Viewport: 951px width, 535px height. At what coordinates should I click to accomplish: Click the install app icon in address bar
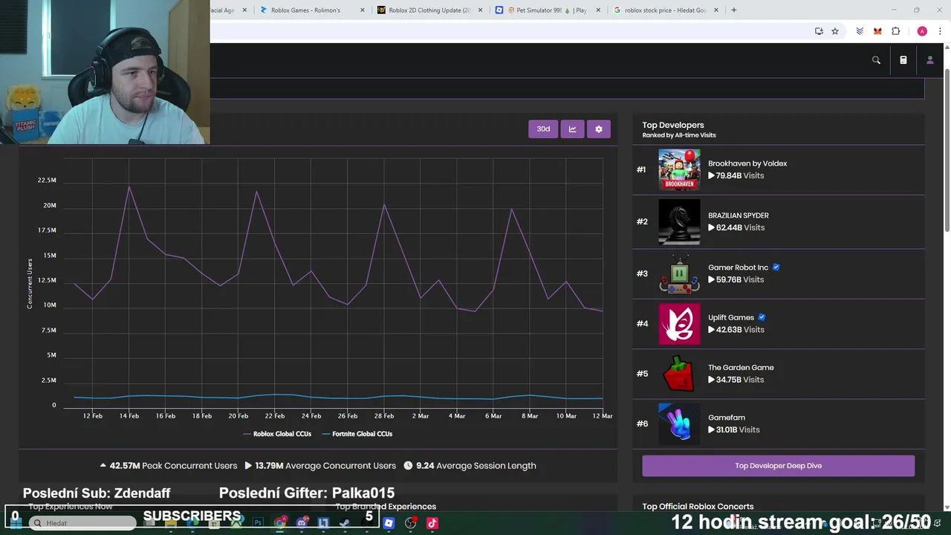819,31
